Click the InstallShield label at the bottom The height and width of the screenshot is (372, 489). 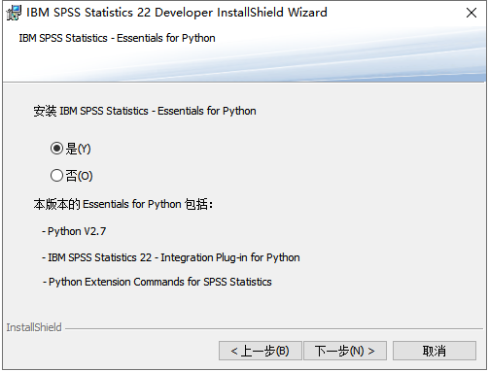pyautogui.click(x=34, y=327)
